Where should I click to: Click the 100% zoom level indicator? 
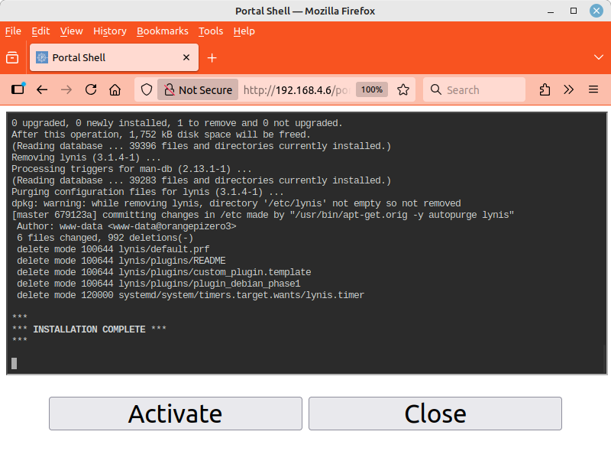pos(372,89)
